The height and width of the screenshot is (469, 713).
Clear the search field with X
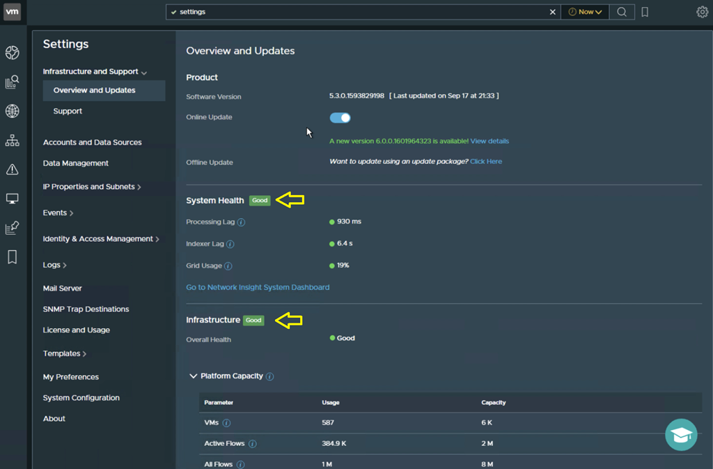pos(553,12)
